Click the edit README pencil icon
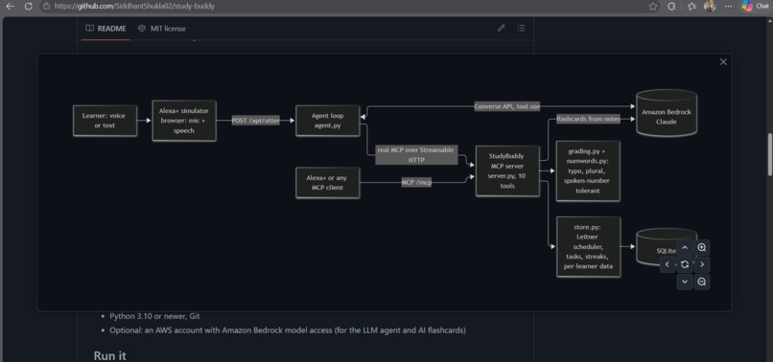This screenshot has width=773, height=362. (x=502, y=28)
